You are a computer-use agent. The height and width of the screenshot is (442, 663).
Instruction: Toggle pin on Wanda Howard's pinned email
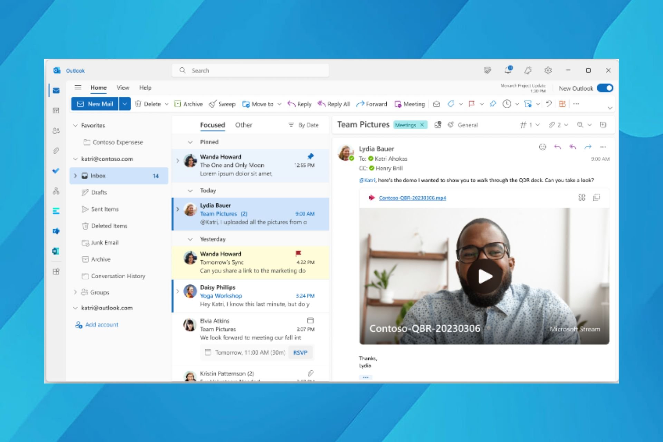310,156
